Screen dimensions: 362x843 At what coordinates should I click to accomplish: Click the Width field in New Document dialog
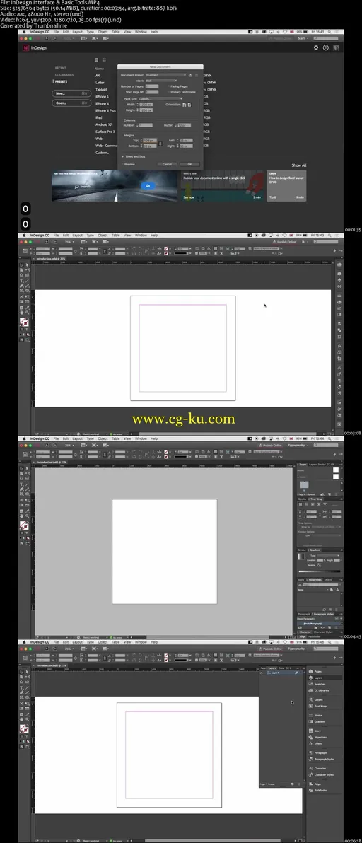(x=146, y=104)
